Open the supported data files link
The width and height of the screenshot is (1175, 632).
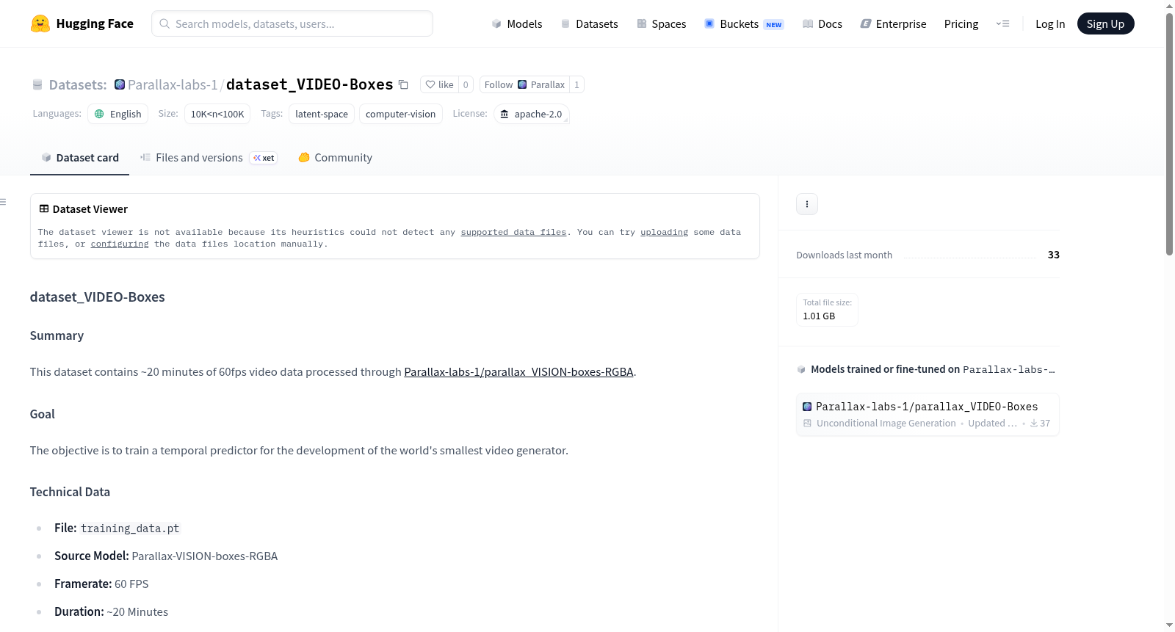(x=513, y=232)
